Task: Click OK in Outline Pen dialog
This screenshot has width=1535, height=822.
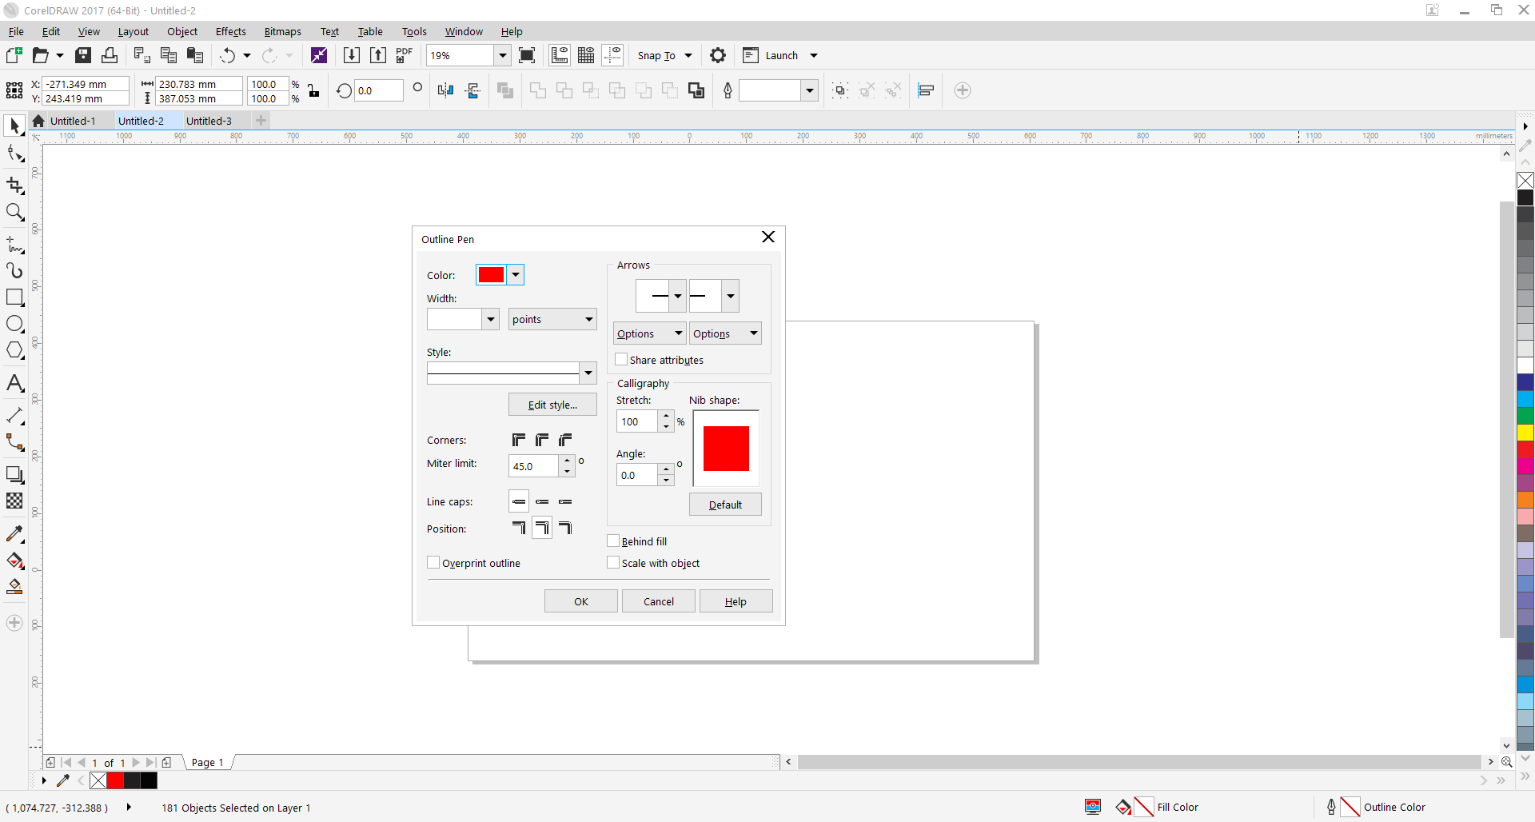Action: pyautogui.click(x=581, y=601)
